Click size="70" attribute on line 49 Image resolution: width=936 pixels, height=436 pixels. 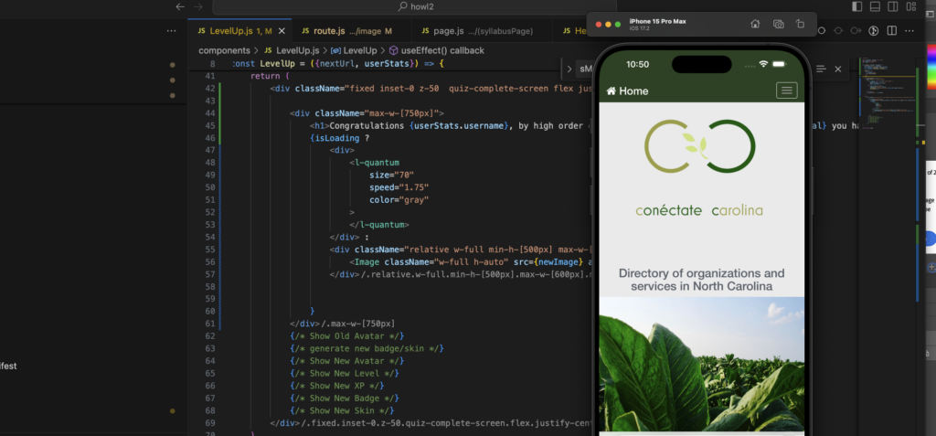click(x=391, y=175)
